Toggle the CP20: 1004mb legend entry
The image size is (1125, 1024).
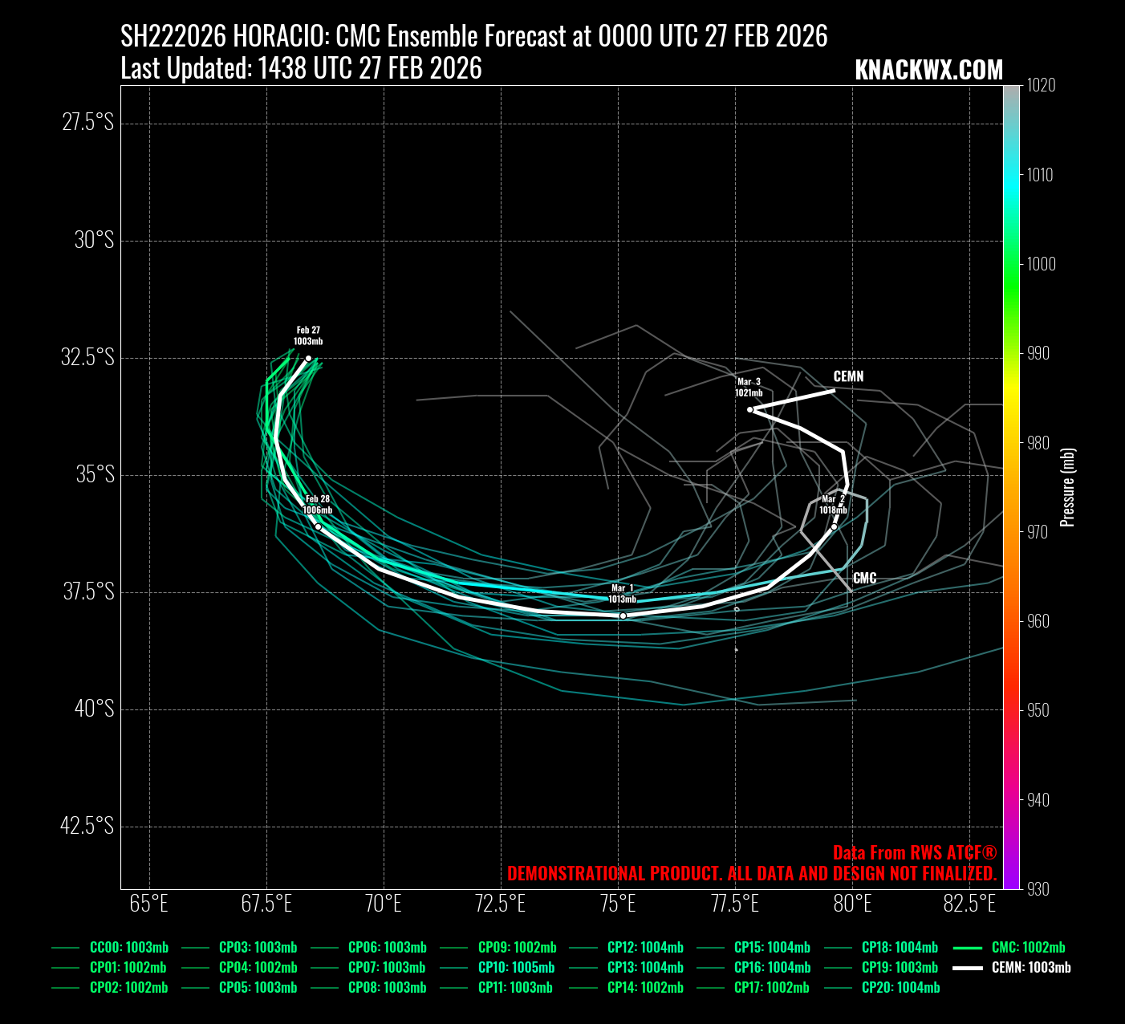(x=900, y=988)
